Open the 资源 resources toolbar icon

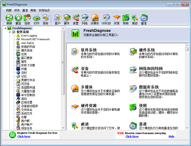point(117,20)
